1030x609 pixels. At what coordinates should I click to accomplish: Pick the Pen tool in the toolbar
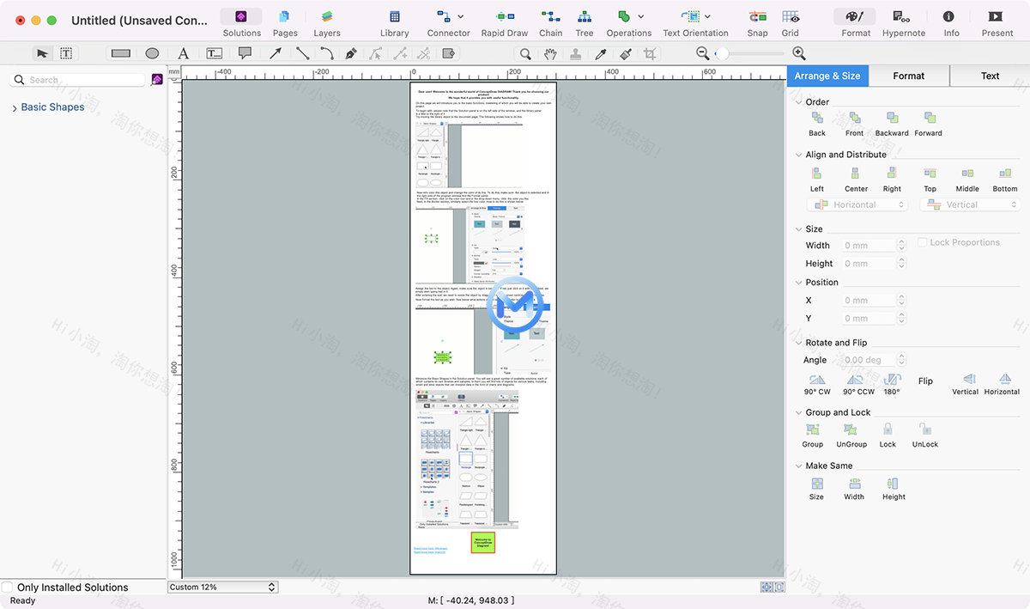(x=350, y=52)
